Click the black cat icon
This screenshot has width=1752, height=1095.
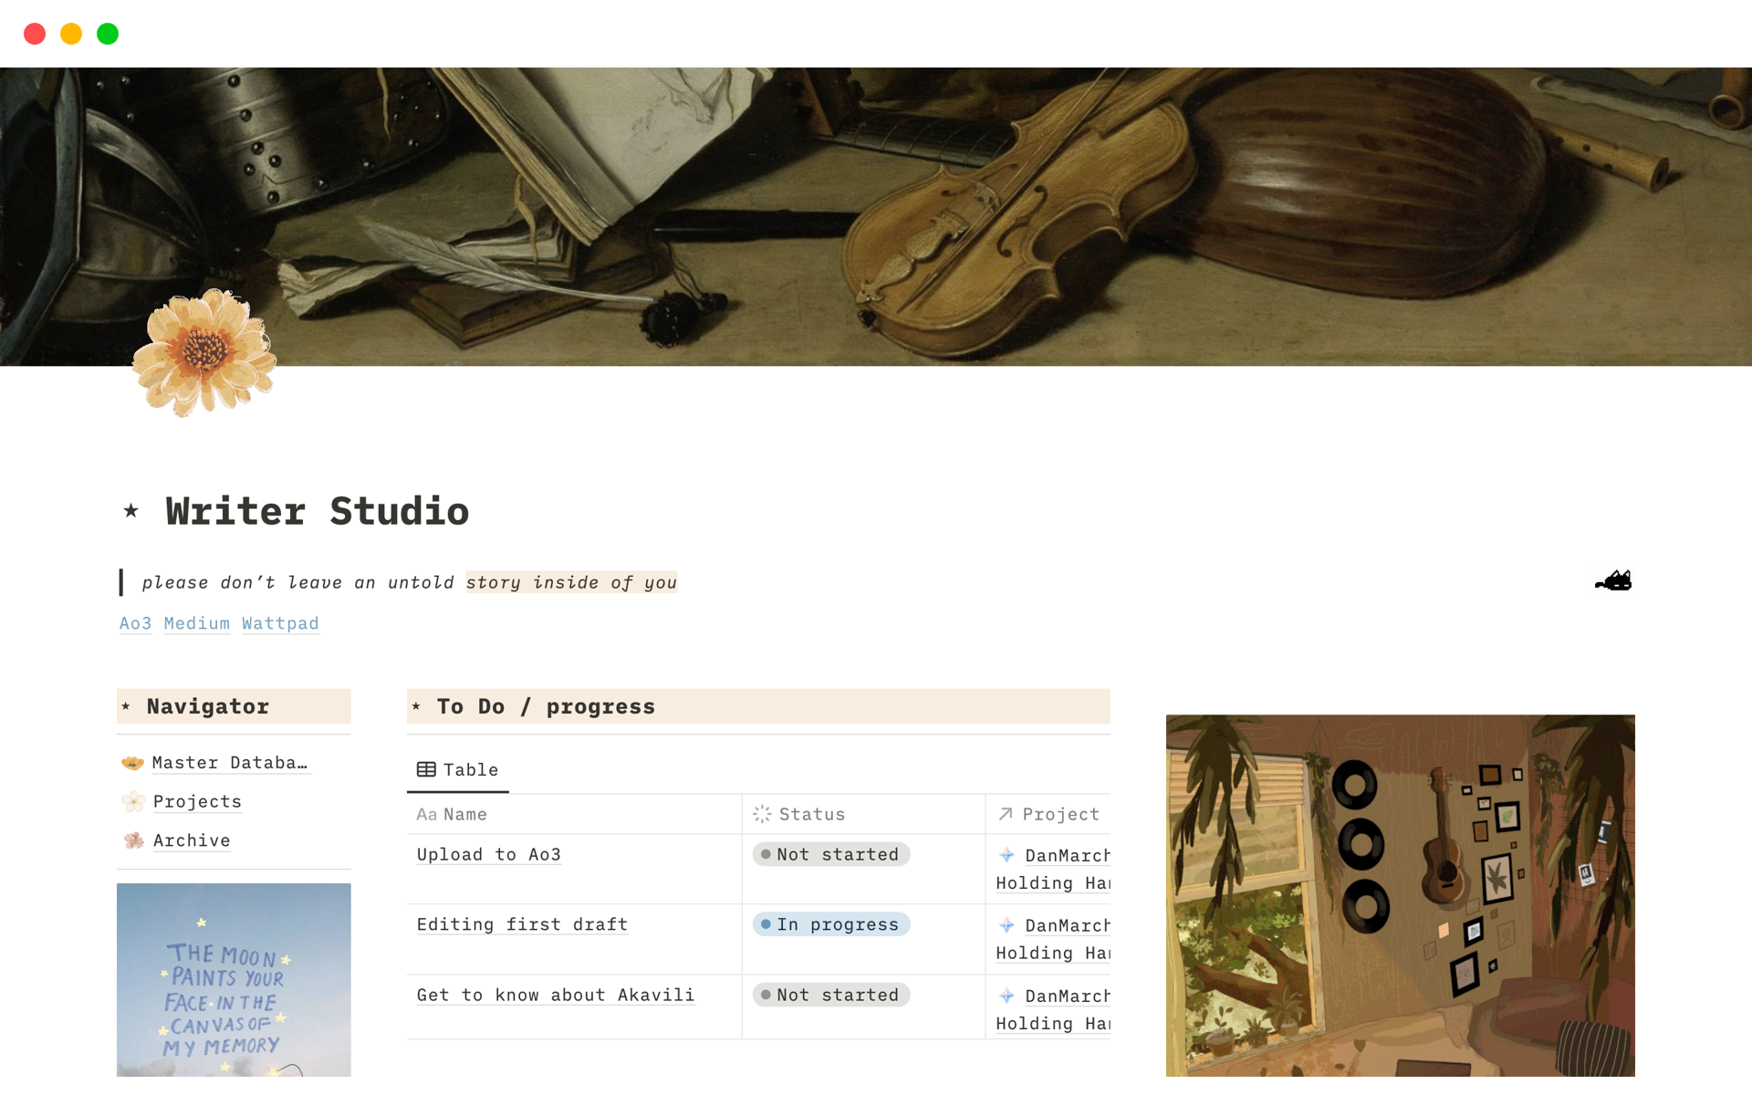pyautogui.click(x=1613, y=581)
